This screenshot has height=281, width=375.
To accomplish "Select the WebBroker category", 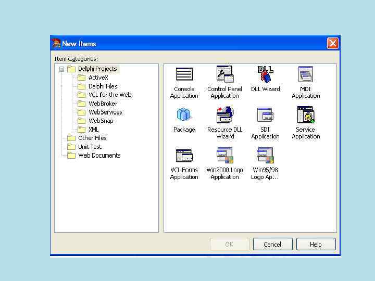I will click(103, 104).
